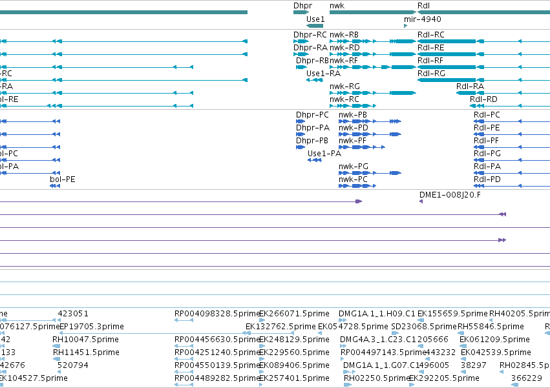This screenshot has height=388, width=550.
Task: Select EST RP004497143.5prime
Action: (x=343, y=359)
